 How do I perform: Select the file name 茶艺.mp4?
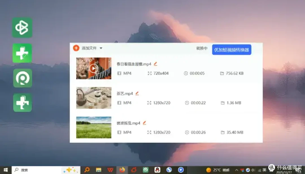125,94
